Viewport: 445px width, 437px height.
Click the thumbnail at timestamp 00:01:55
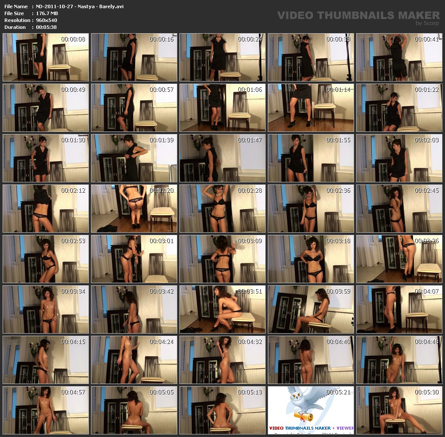(310, 158)
